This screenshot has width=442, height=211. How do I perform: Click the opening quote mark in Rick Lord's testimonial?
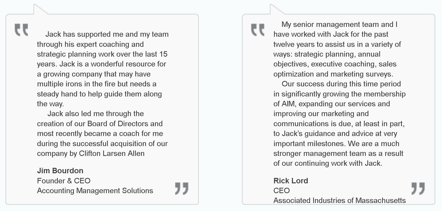[258, 30]
